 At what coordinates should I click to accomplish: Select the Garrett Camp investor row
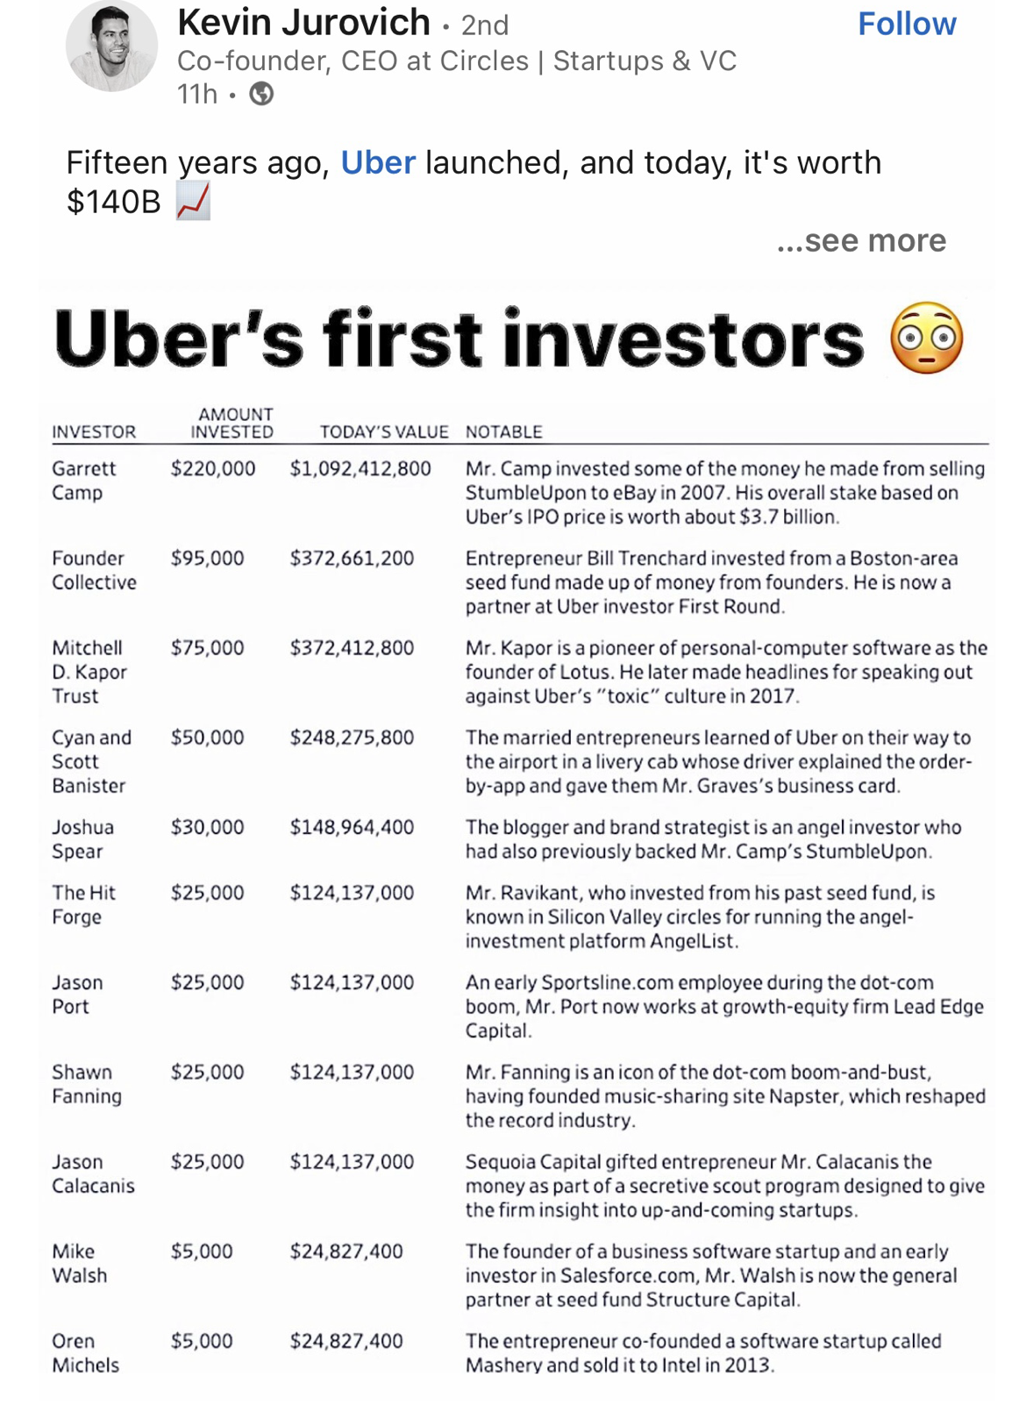[83, 481]
